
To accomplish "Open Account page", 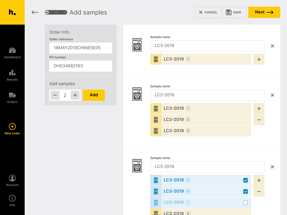I will pyautogui.click(x=12, y=181).
